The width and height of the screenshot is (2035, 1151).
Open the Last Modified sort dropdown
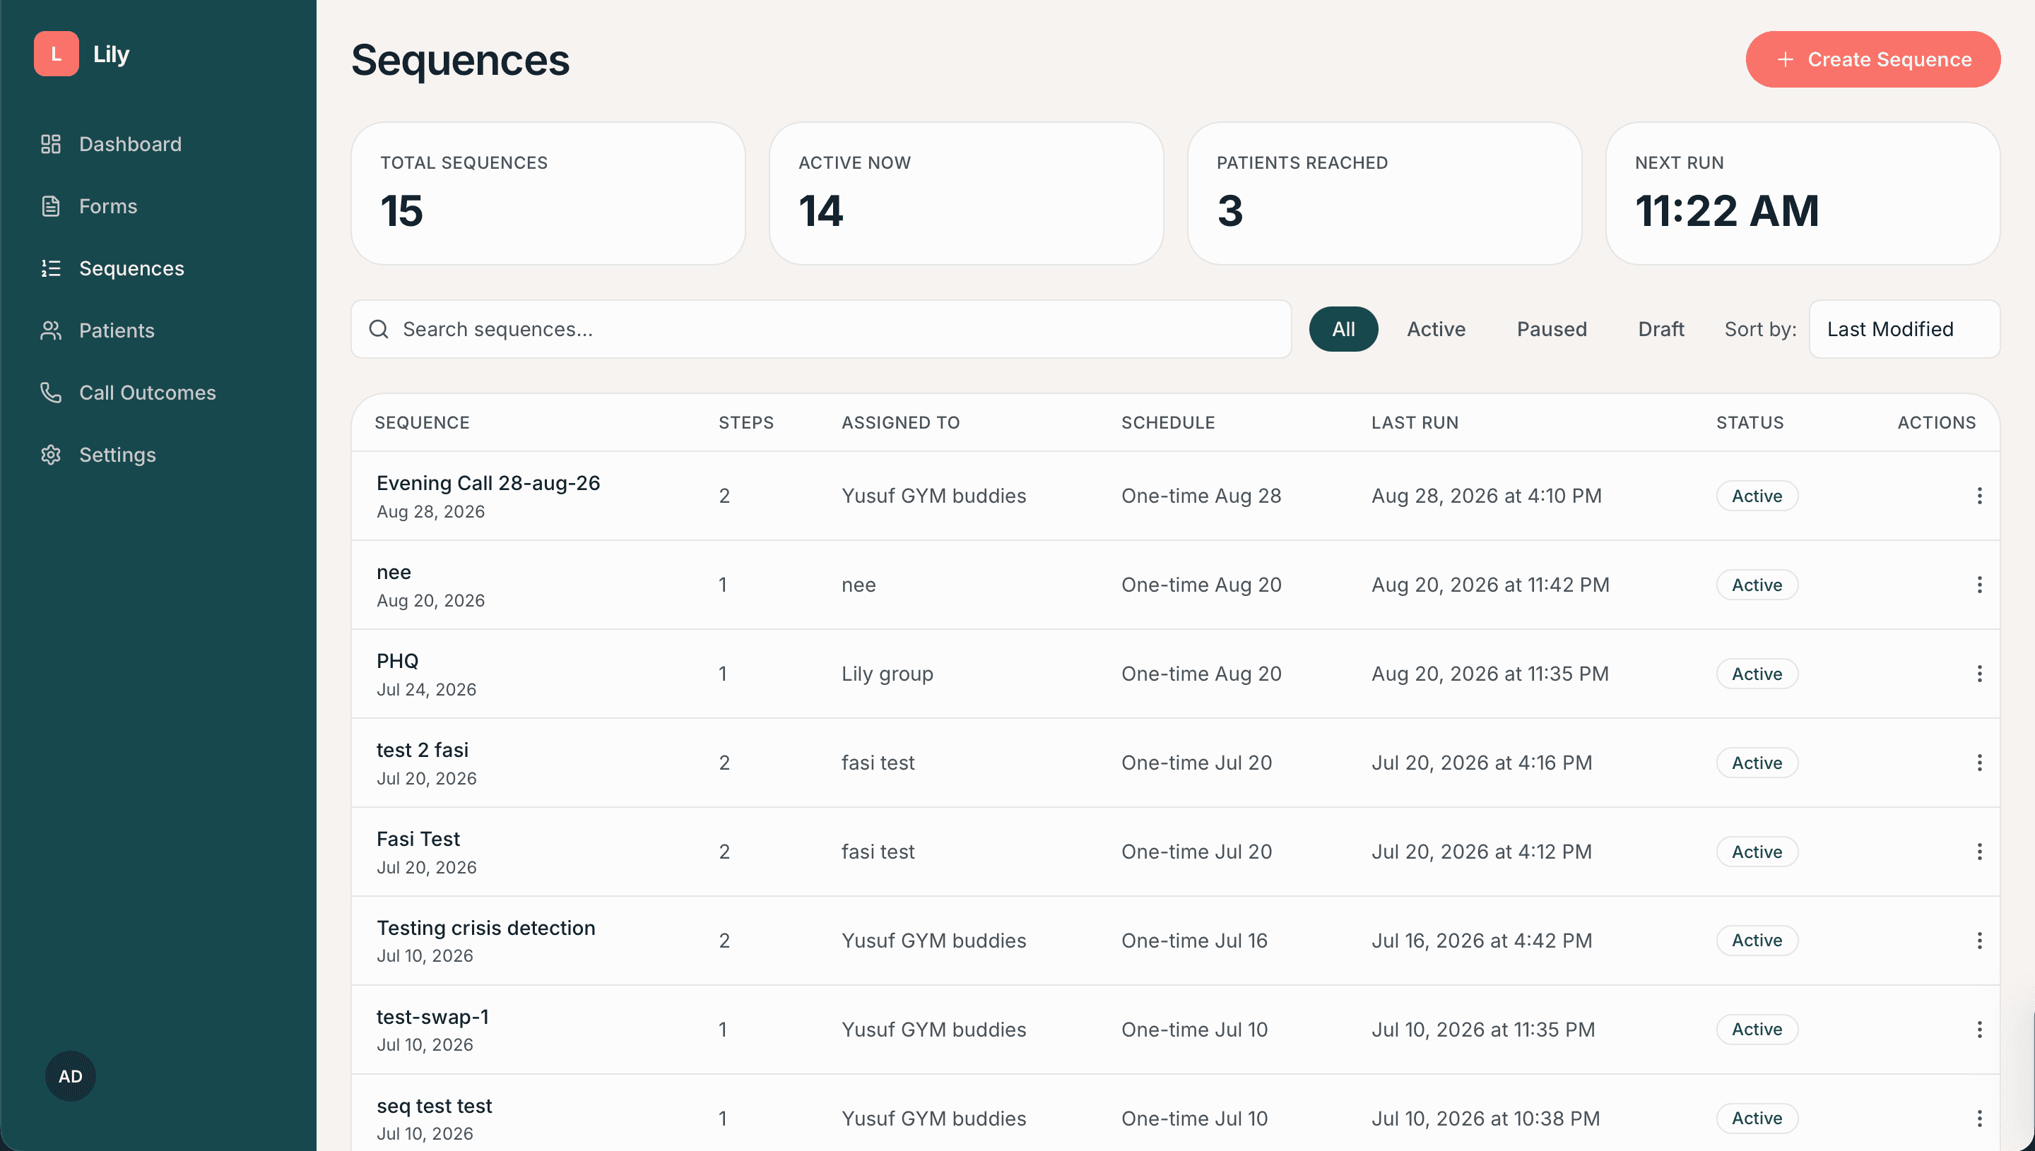(1904, 329)
